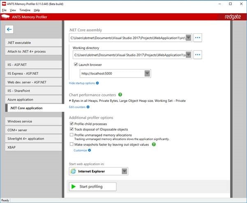Select .NET Core application type
This screenshot has height=203, width=247.
pyautogui.click(x=35, y=108)
